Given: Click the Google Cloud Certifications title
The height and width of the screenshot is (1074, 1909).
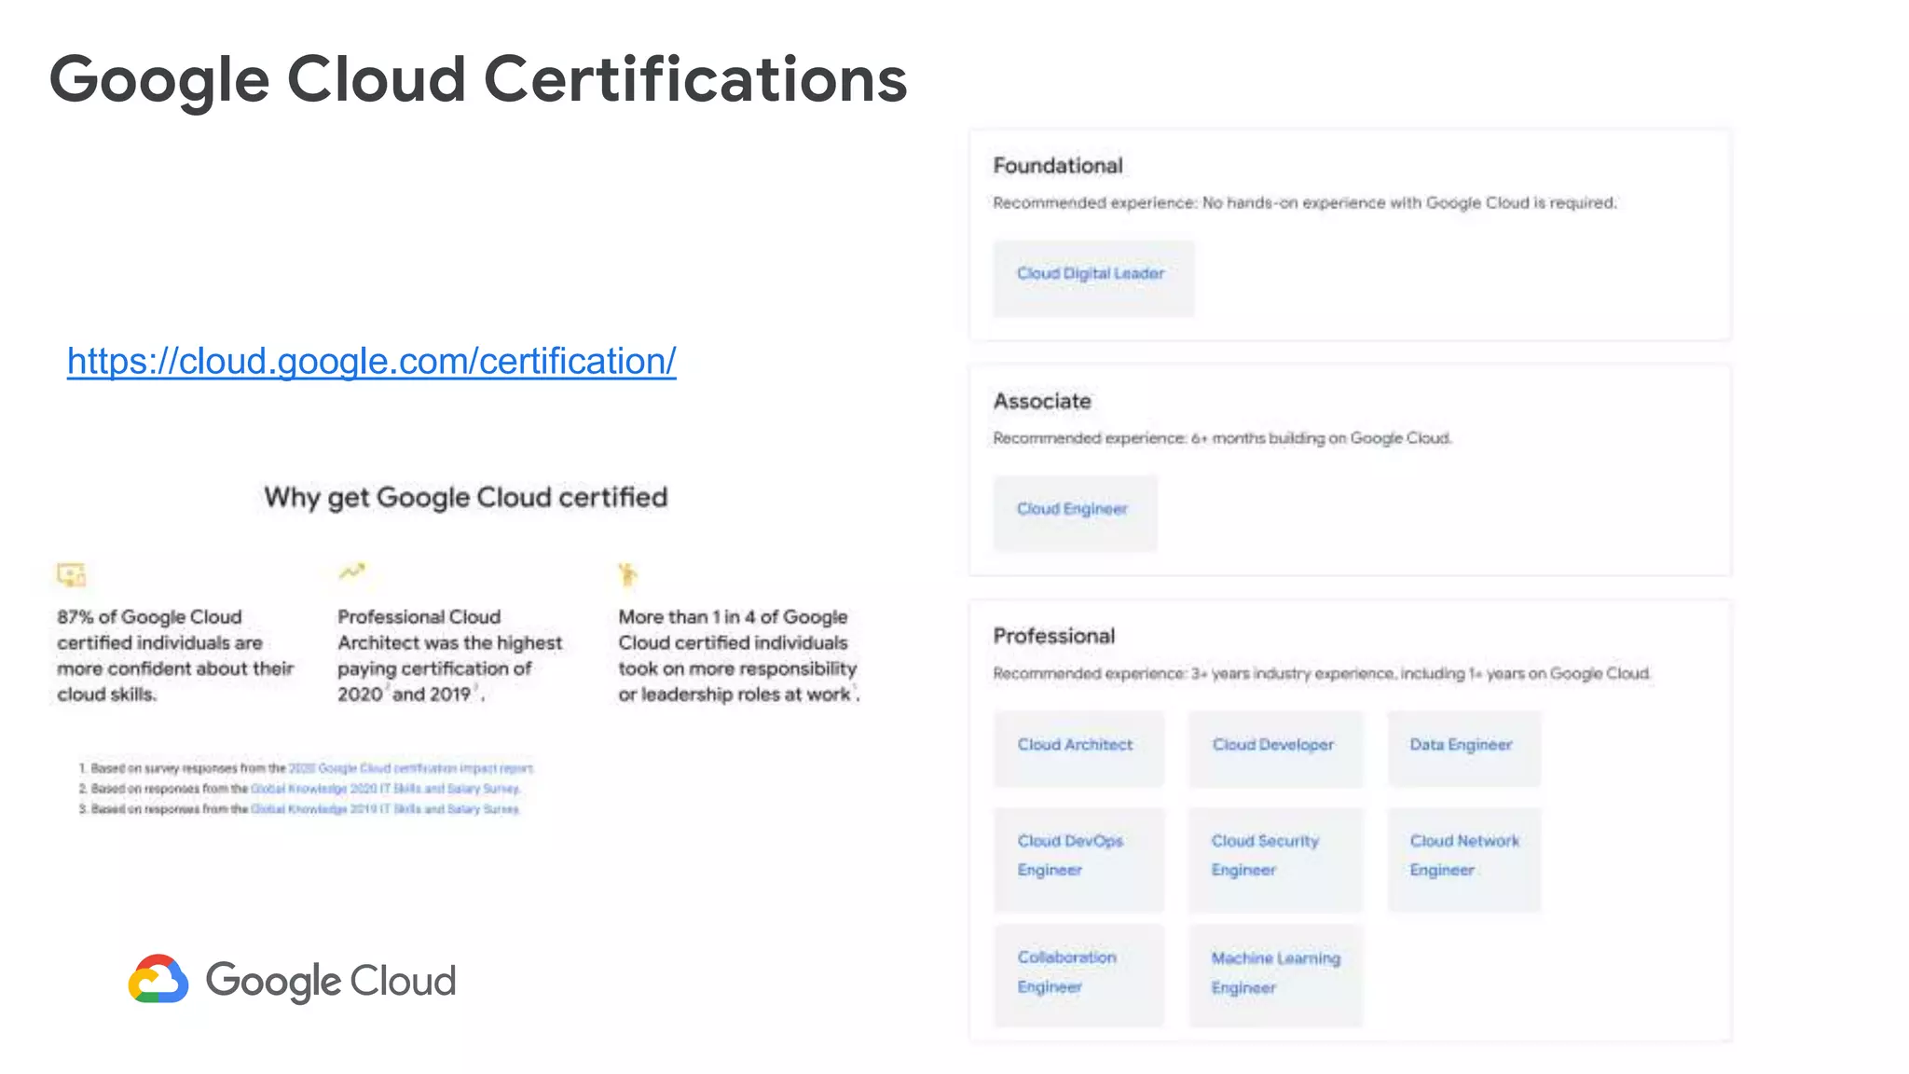Looking at the screenshot, I should (478, 80).
